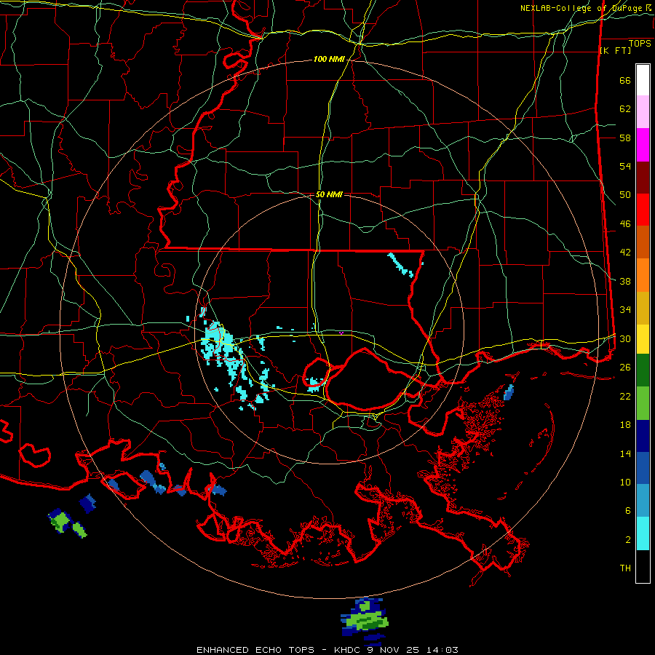The height and width of the screenshot is (655, 655).
Task: Click the light green 22 kft legend color
Action: click(643, 402)
